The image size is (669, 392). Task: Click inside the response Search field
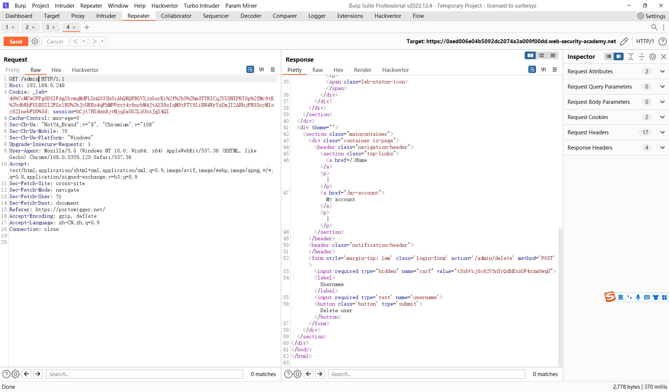point(425,374)
